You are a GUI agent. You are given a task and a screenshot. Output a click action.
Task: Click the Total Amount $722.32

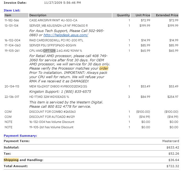click(x=173, y=166)
